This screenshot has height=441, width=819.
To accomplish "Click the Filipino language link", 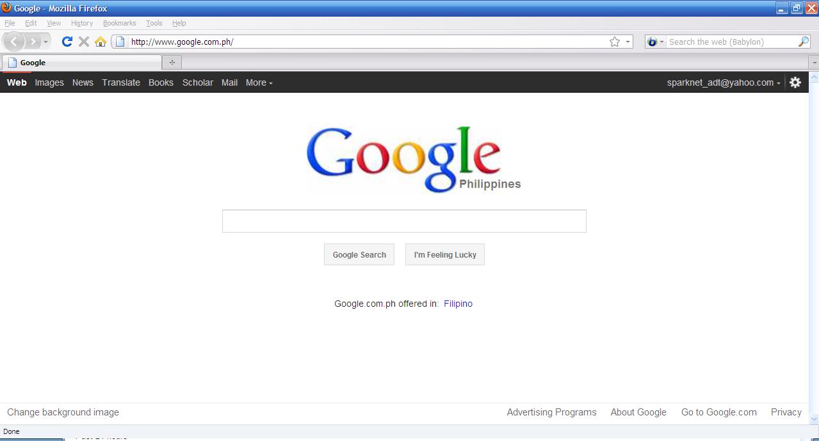I will 458,304.
